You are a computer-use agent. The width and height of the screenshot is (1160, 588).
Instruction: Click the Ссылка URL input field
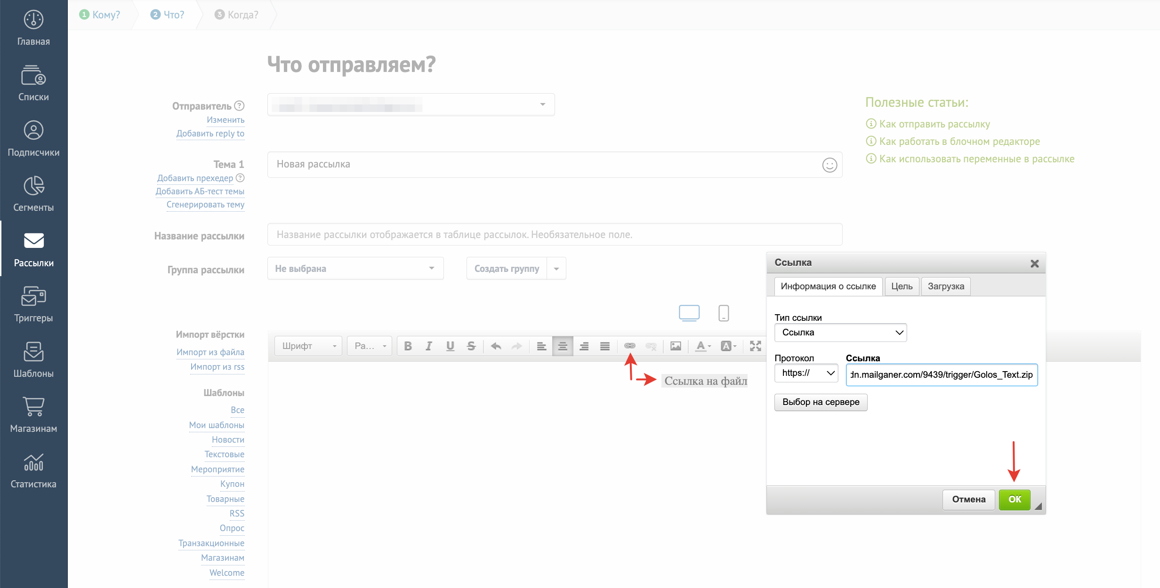942,375
